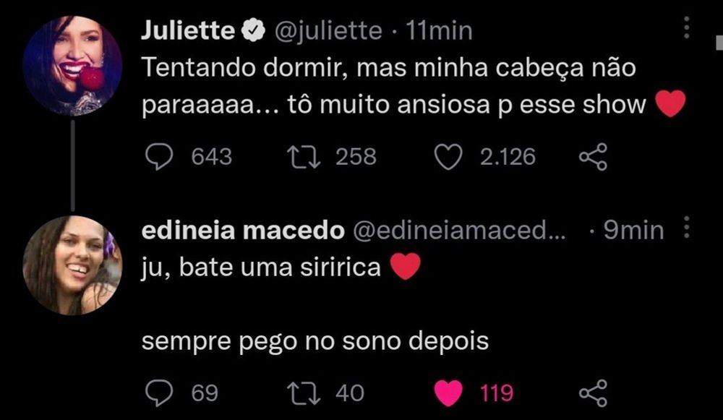Image resolution: width=723 pixels, height=420 pixels.
Task: Reply to edineia macedo's comment
Action: 158,393
